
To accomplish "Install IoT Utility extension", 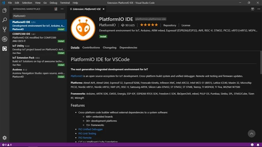I will [x=61, y=53].
